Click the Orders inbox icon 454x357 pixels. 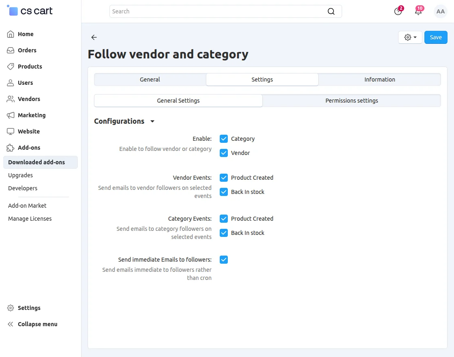pos(11,50)
